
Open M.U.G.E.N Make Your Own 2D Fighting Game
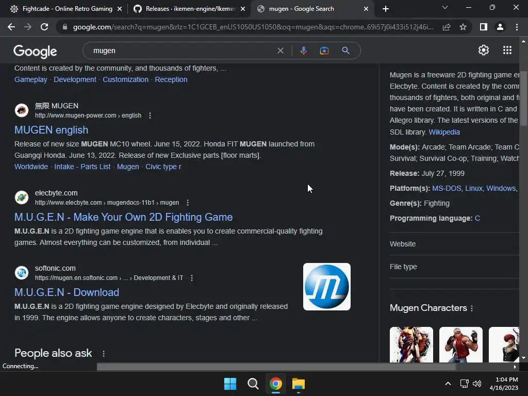click(x=124, y=217)
